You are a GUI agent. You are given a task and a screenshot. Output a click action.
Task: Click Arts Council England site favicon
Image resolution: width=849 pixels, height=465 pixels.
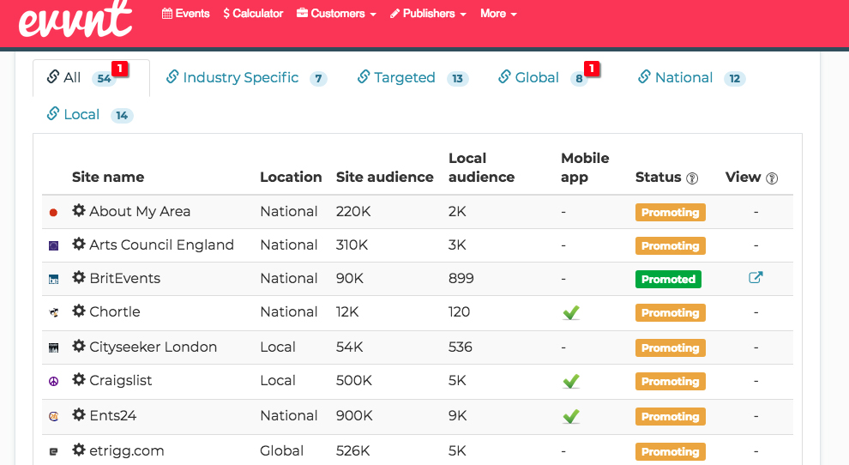(54, 246)
